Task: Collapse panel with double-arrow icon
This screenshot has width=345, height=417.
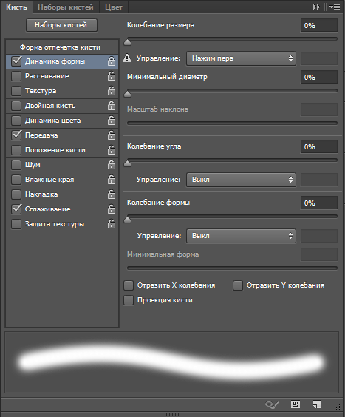Action: (316, 7)
